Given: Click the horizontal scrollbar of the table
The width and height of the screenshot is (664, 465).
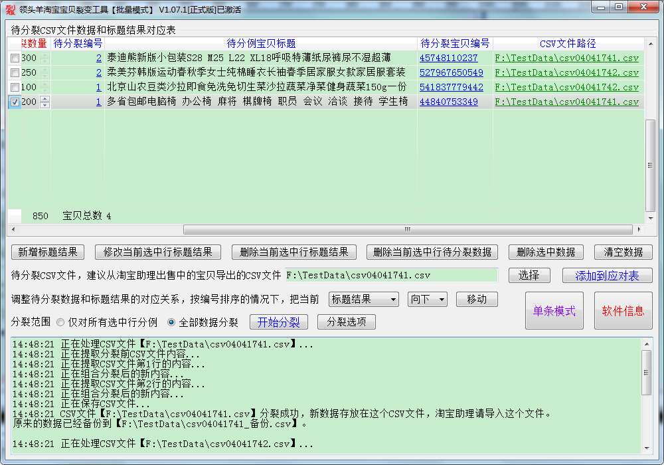Looking at the screenshot, I should point(406,229).
